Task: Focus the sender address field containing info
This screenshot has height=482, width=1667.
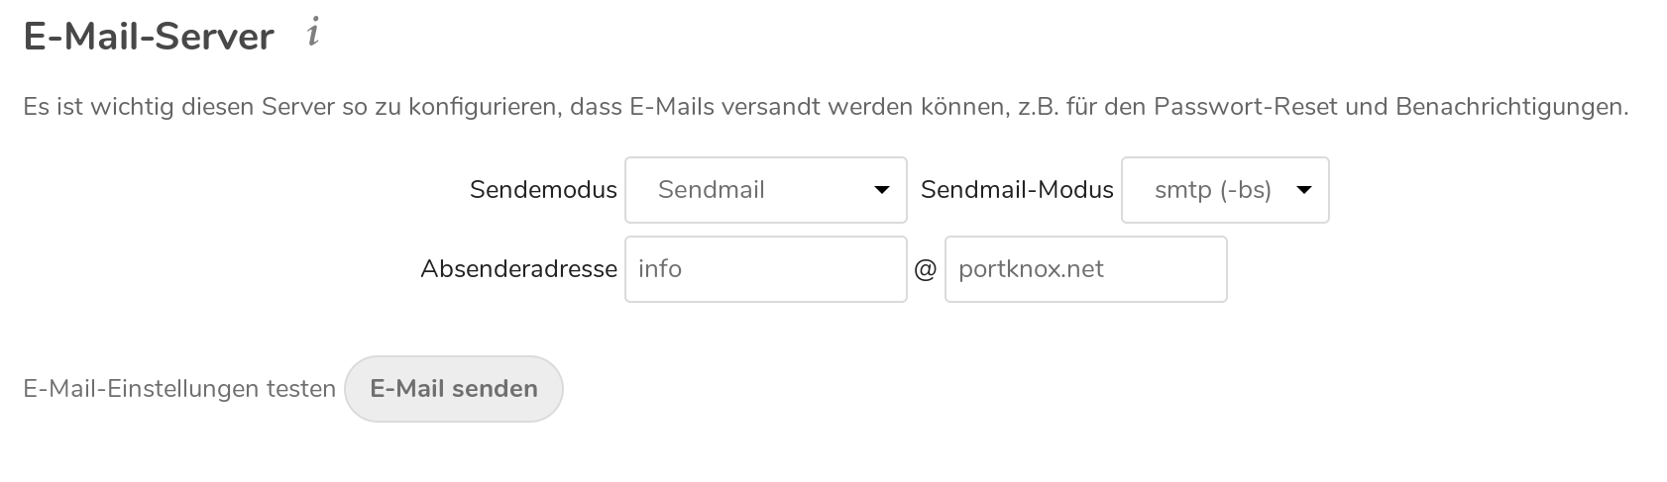Action: point(766,269)
